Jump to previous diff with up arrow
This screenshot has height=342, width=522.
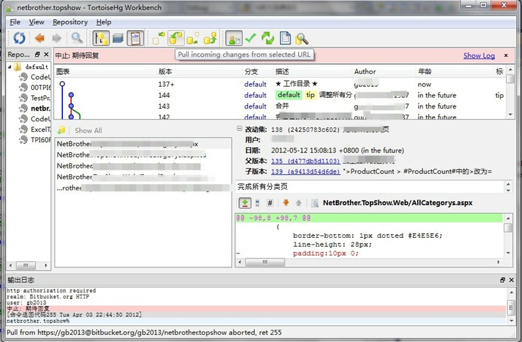(299, 203)
